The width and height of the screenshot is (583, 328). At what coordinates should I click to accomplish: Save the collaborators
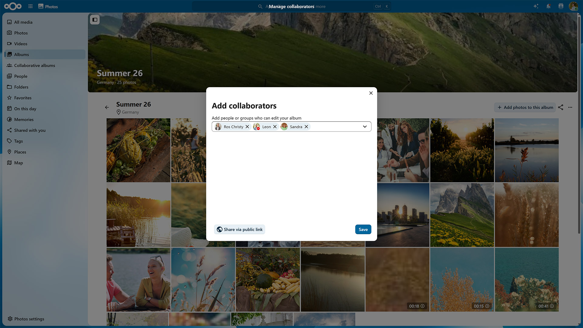click(x=363, y=229)
